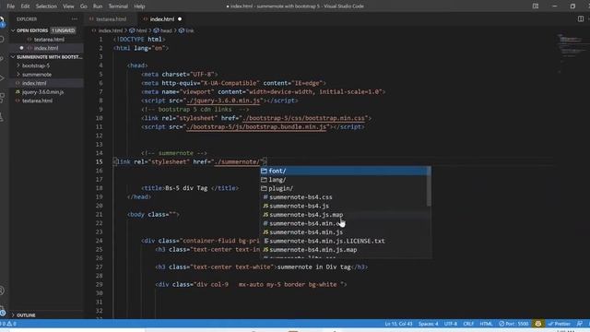Viewport: 590px width, 332px height.
Task: Click Spaces: 4 indentation setting
Action: 428,324
